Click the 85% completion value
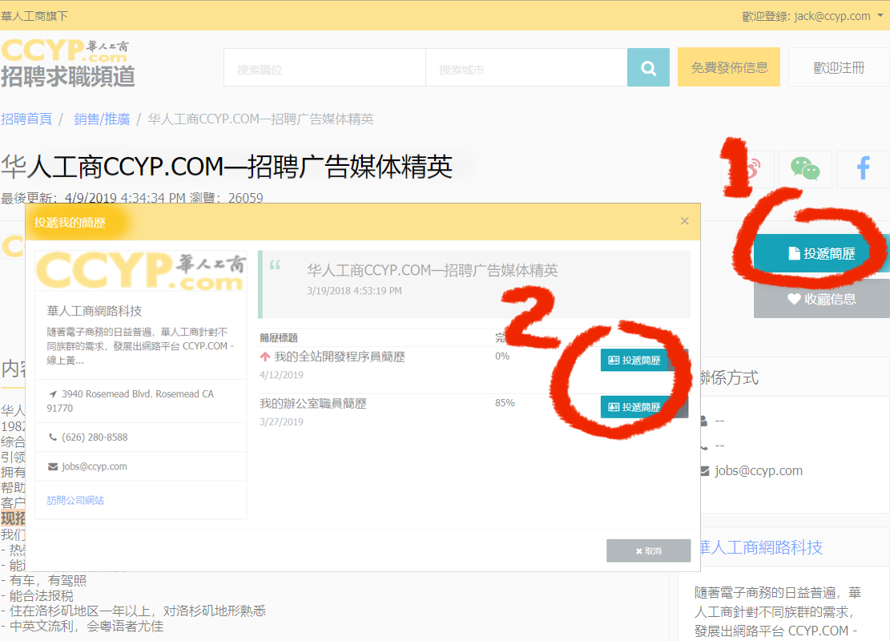The width and height of the screenshot is (890, 641). coord(505,402)
